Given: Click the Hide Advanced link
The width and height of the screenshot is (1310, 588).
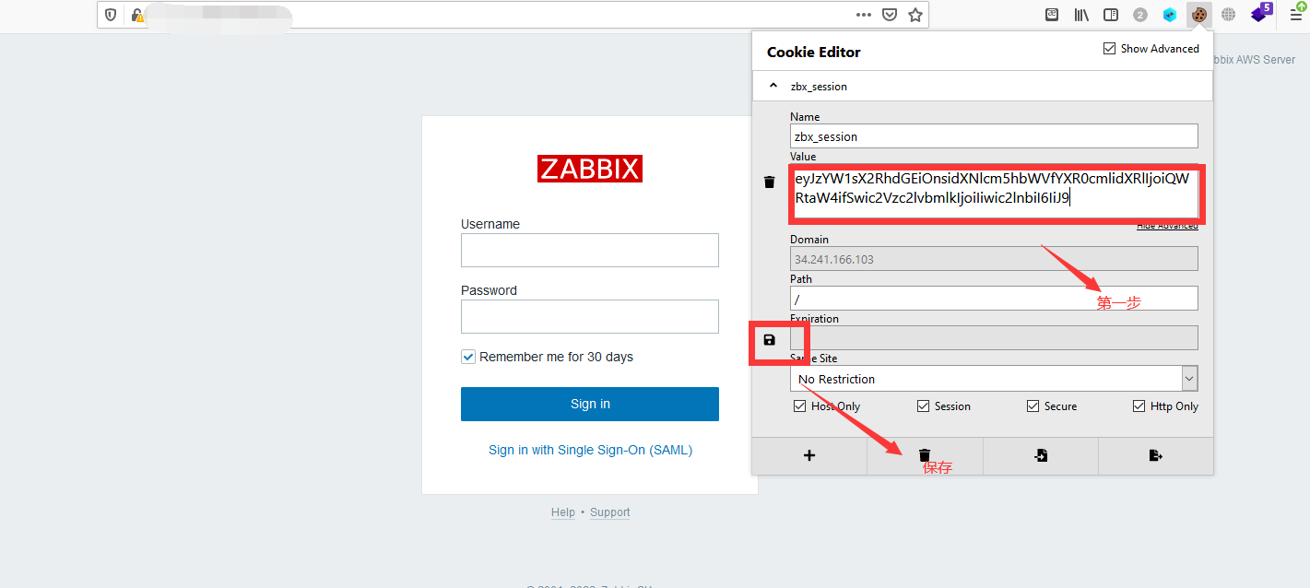Looking at the screenshot, I should 1167,226.
